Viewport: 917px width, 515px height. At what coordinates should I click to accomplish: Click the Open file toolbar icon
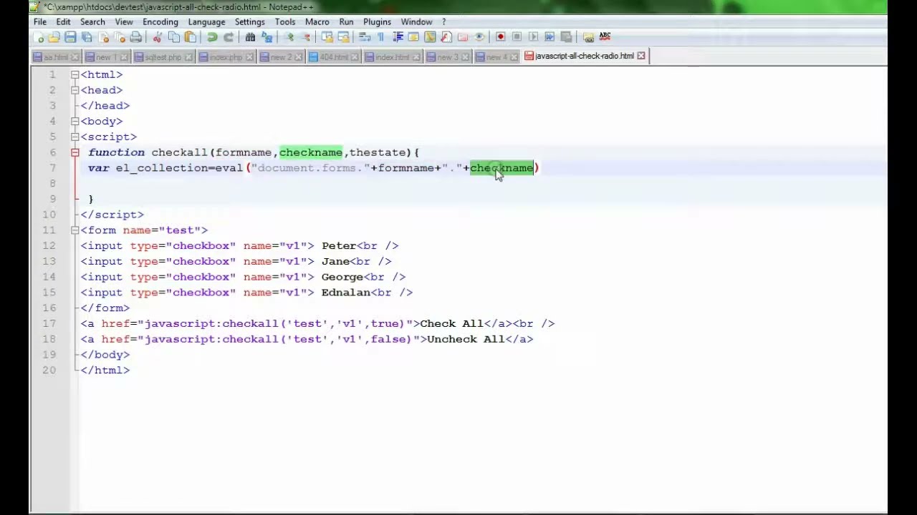pyautogui.click(x=54, y=37)
